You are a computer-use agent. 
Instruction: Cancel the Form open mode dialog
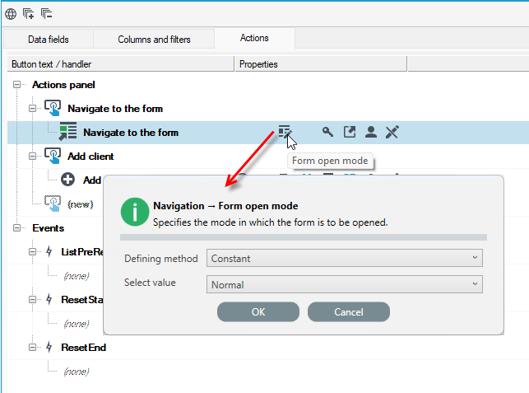pos(349,311)
